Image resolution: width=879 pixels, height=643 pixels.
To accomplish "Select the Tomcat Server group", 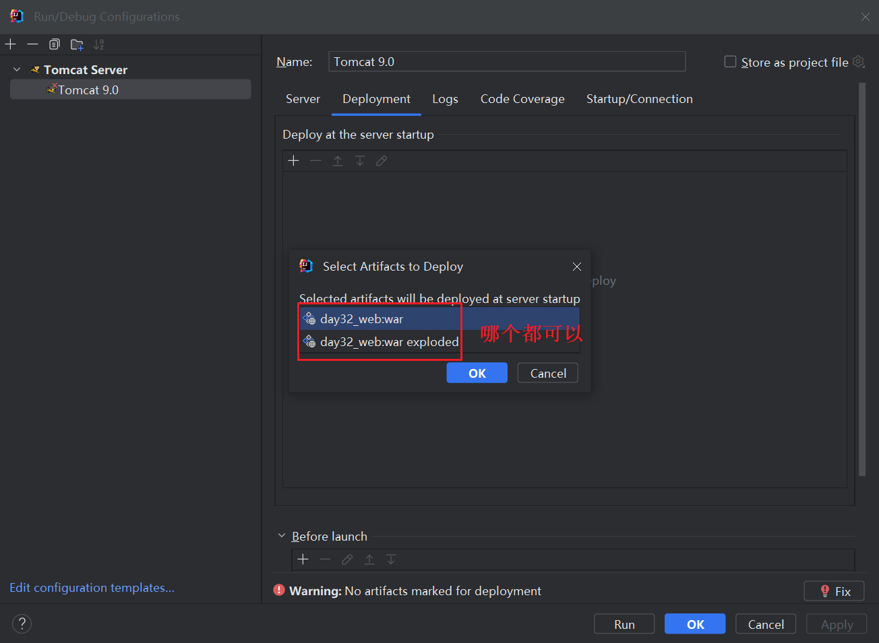I will click(86, 70).
